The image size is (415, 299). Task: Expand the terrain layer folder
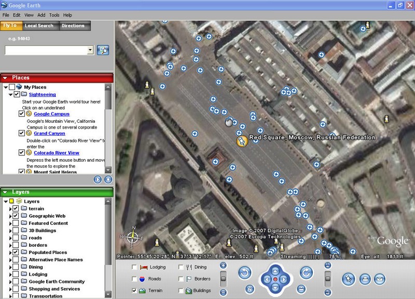10,209
